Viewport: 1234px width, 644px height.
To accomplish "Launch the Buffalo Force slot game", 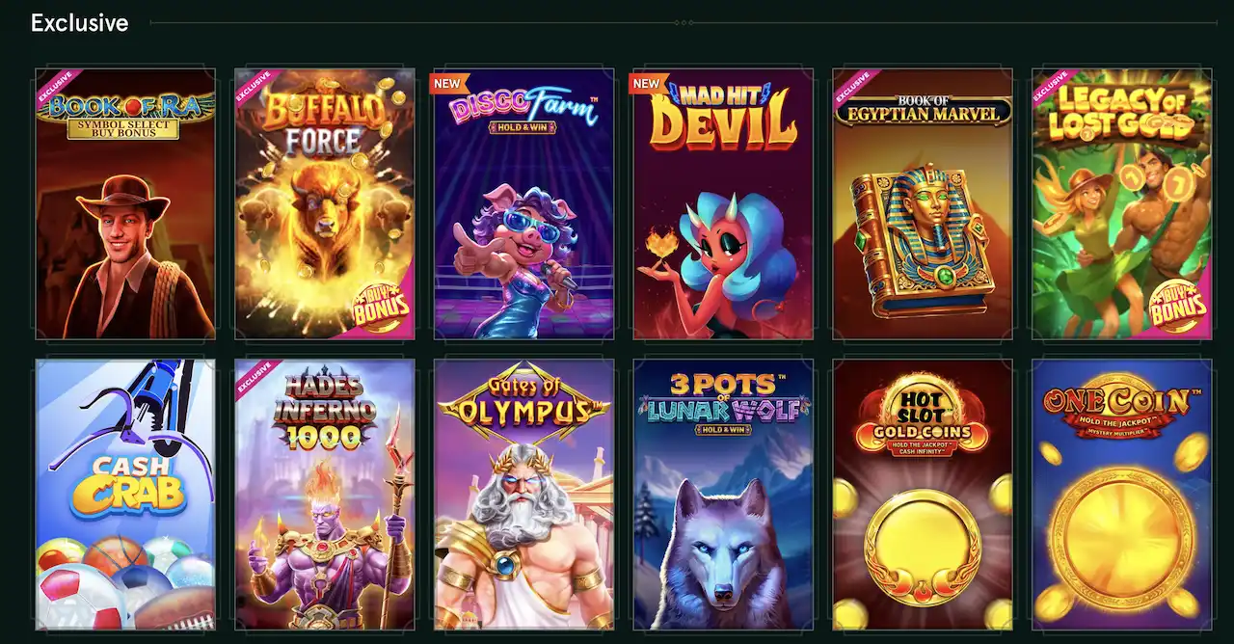I will click(325, 203).
